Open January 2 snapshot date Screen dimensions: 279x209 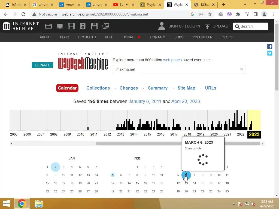[x=55, y=167]
